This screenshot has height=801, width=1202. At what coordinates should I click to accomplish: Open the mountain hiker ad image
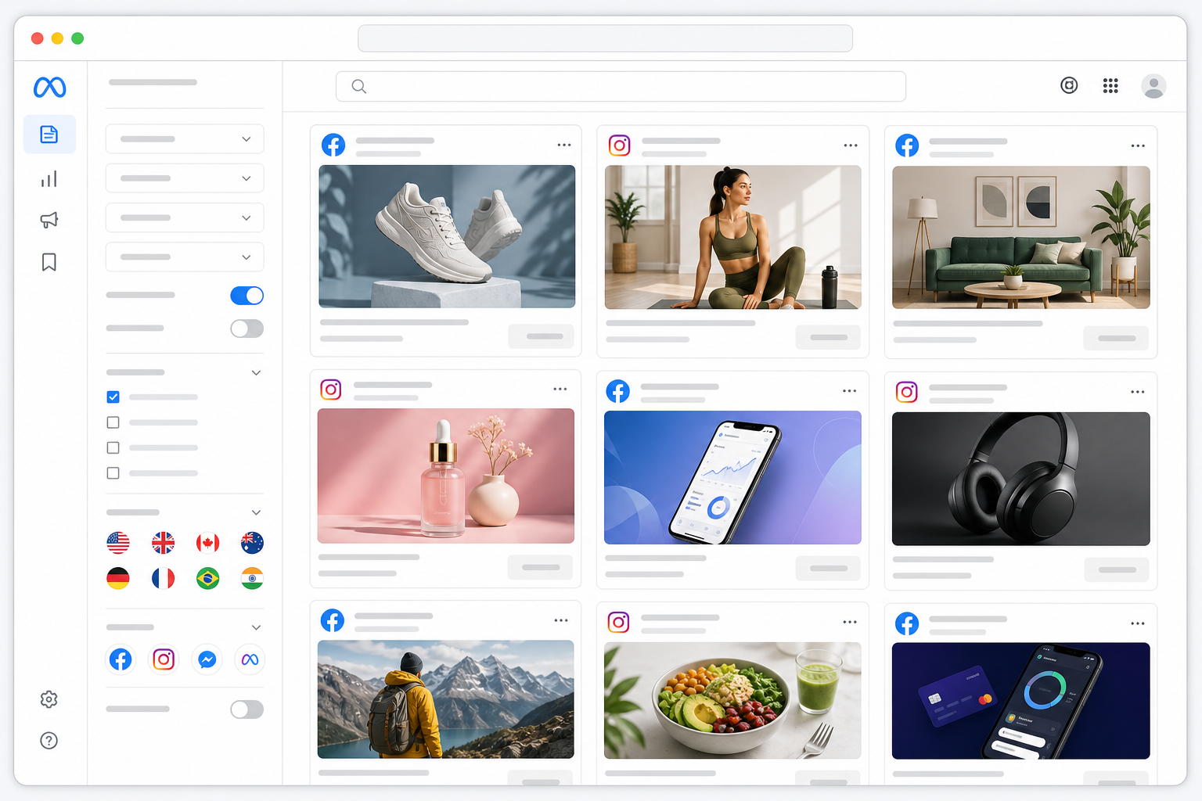pos(446,699)
